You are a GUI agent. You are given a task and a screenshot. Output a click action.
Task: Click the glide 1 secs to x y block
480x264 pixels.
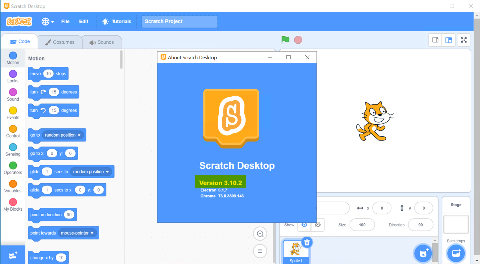(x=67, y=190)
